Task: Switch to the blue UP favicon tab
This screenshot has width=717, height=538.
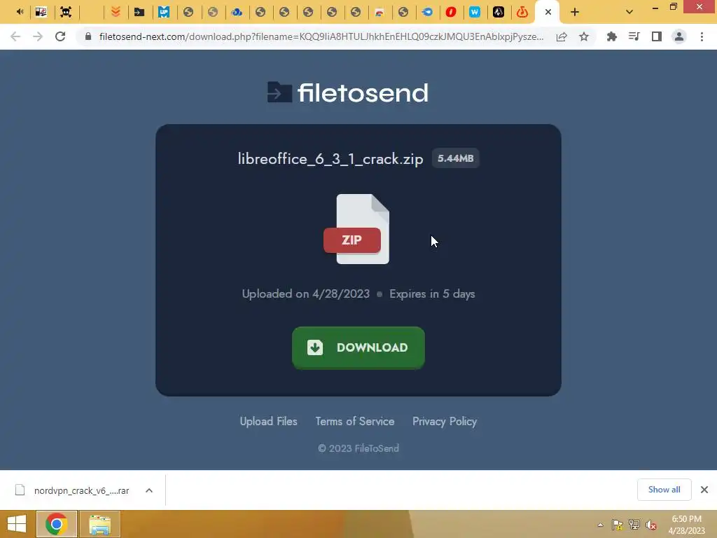Action: pos(164,13)
